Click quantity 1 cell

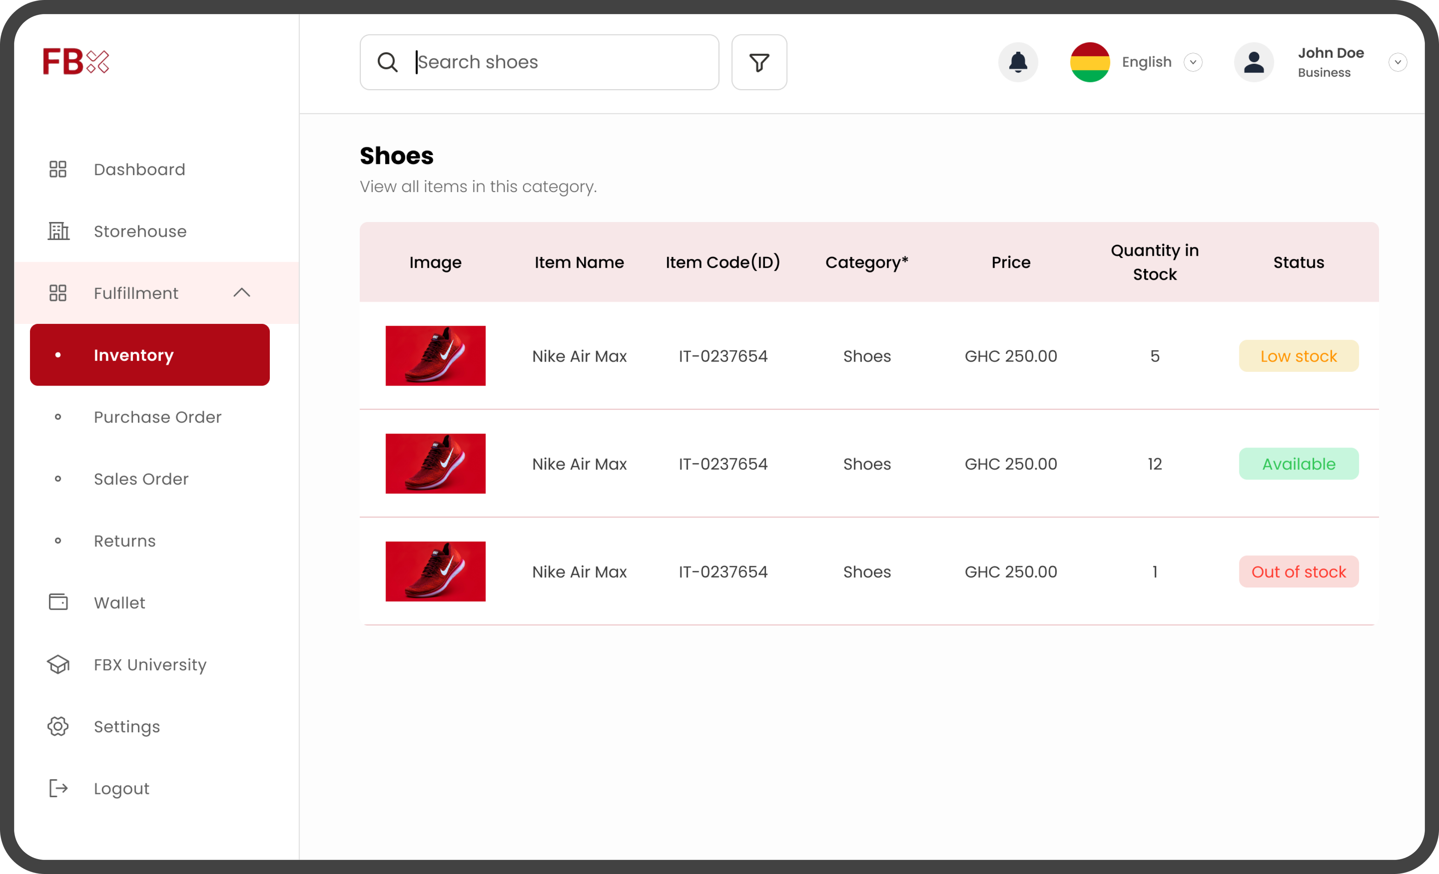tap(1155, 572)
